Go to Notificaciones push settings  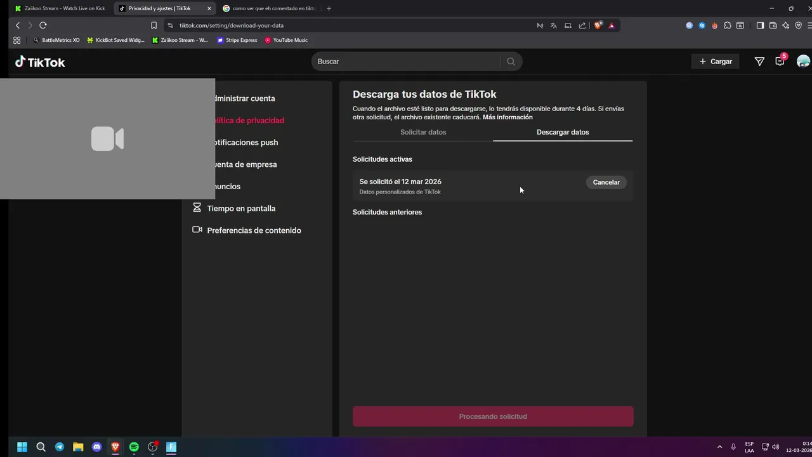[247, 142]
